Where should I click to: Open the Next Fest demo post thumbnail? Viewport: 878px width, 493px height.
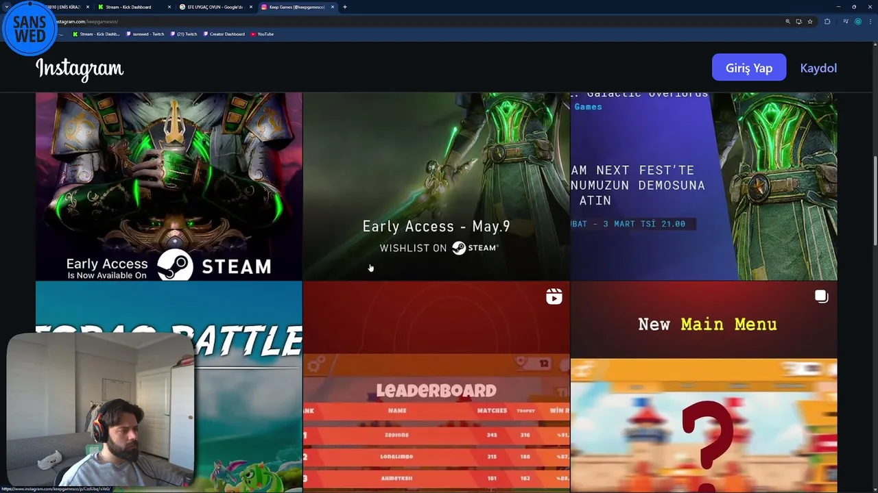point(704,186)
